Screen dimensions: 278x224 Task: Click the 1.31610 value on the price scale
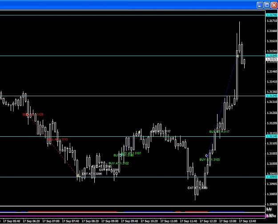[x=272, y=41]
